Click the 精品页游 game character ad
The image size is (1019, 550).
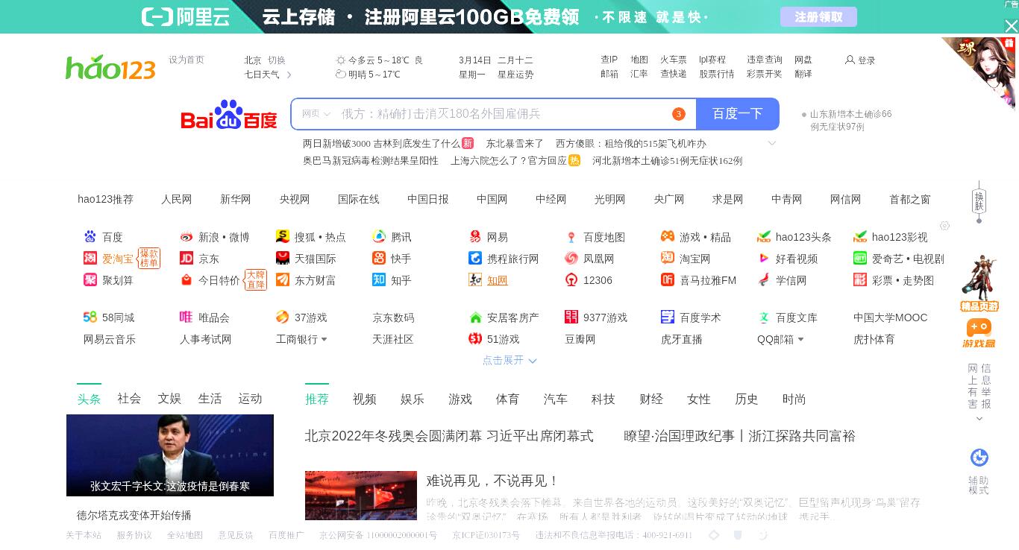(x=979, y=284)
